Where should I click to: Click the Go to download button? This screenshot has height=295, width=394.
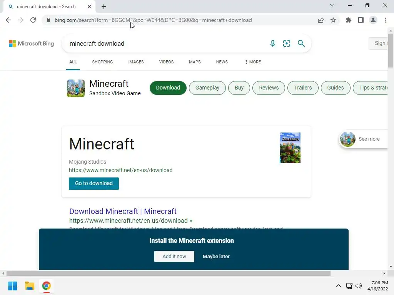(x=94, y=183)
